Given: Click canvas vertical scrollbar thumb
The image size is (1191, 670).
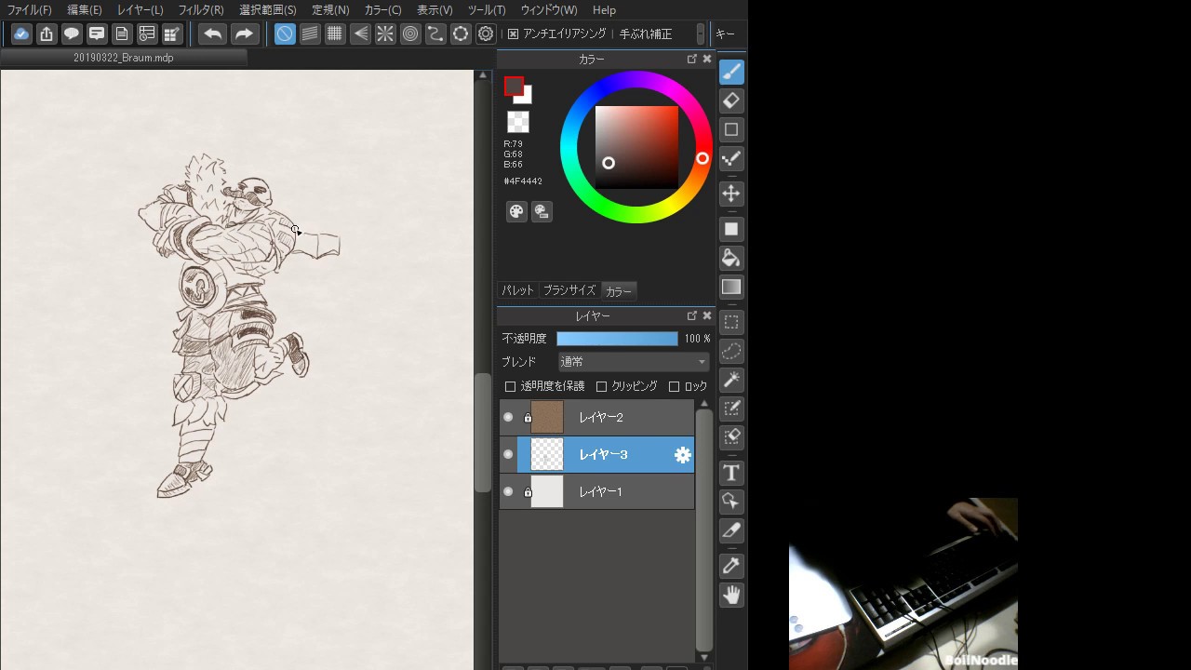Looking at the screenshot, I should pyautogui.click(x=483, y=433).
